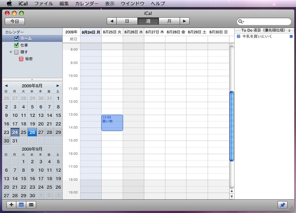Go to previous week arrow
This screenshot has height=213, width=296.
(x=112, y=21)
